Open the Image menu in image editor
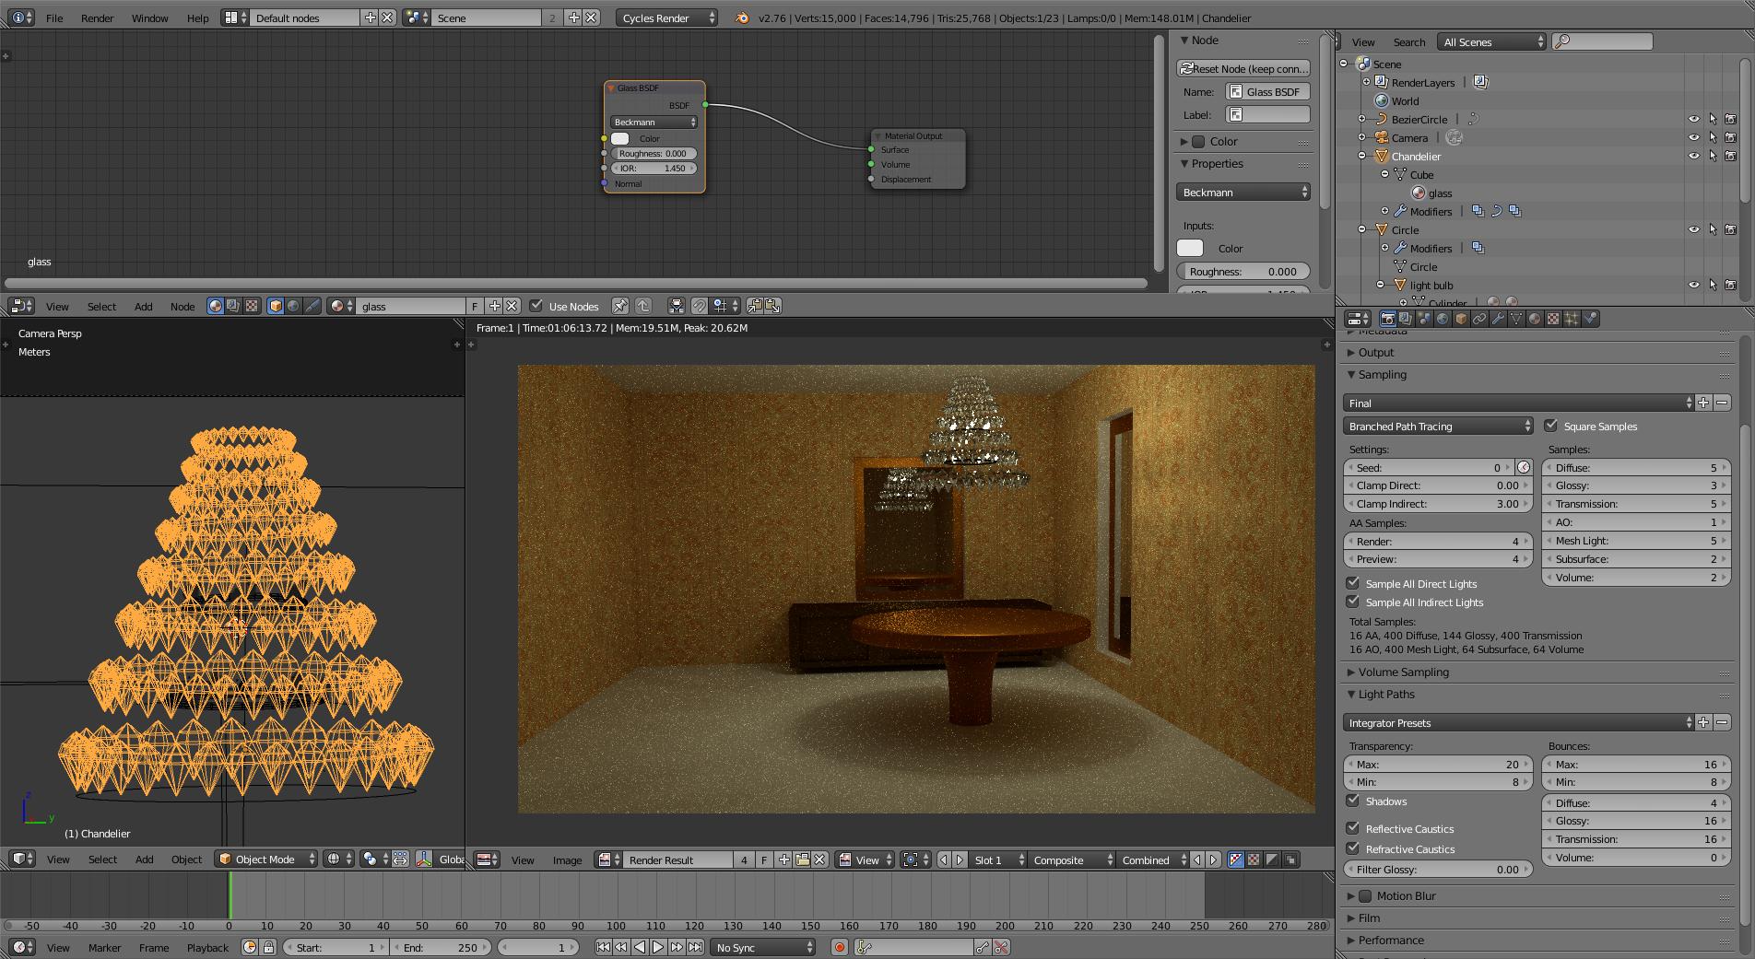Image resolution: width=1755 pixels, height=959 pixels. coord(567,860)
